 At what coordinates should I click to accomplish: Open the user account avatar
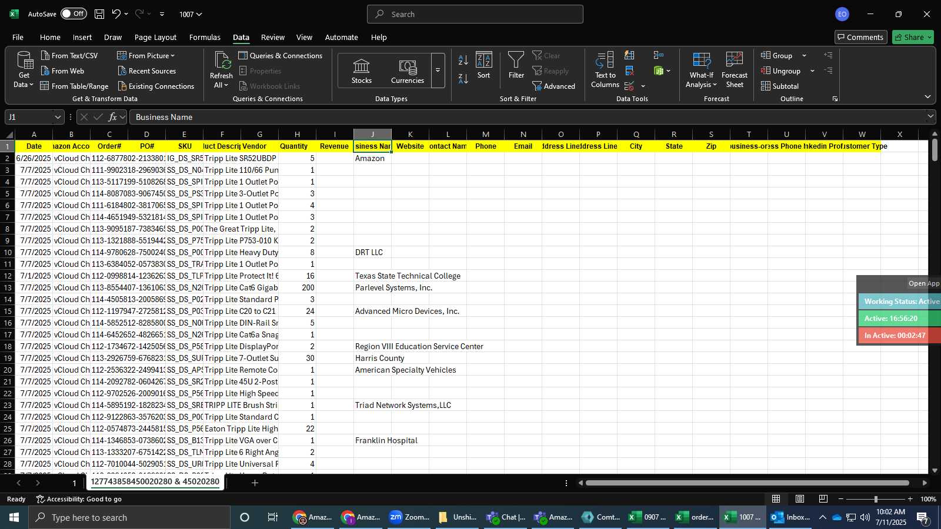click(842, 14)
